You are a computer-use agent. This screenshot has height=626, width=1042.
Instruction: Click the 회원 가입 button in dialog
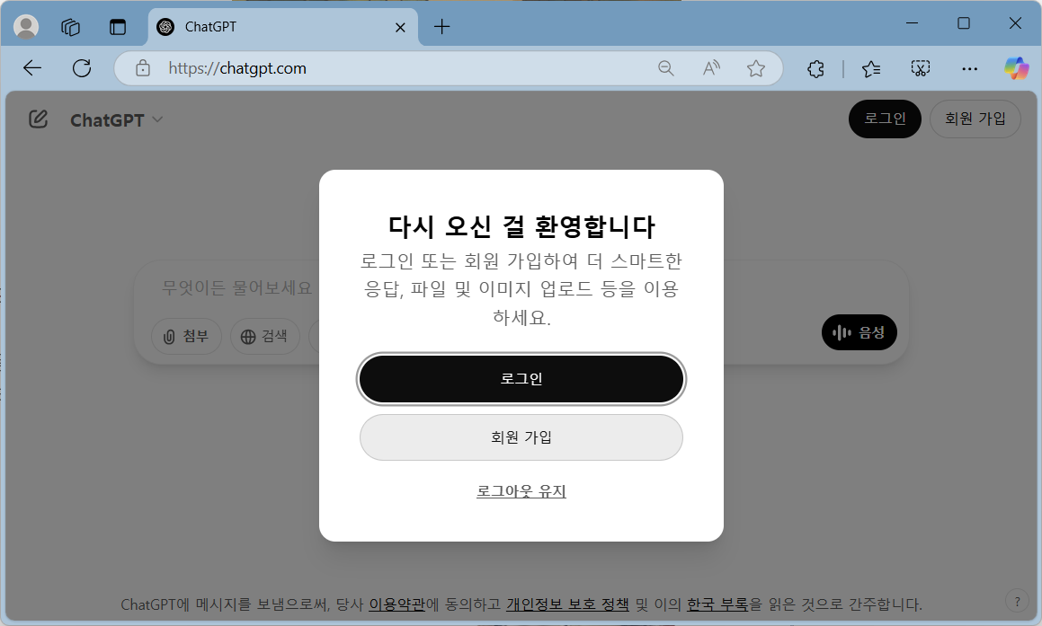point(521,437)
